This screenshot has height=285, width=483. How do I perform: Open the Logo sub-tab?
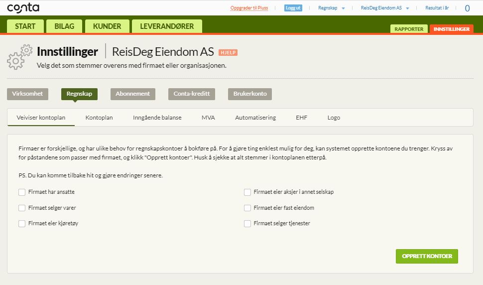coord(334,118)
